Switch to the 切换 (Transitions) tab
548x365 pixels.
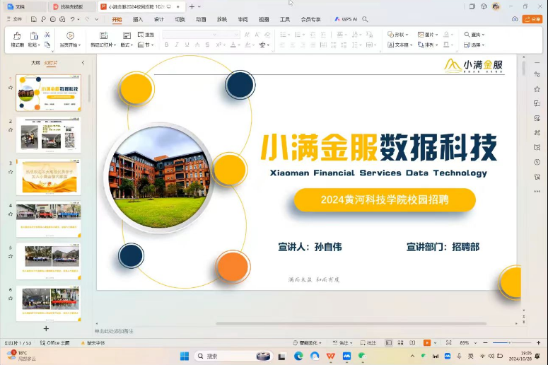click(180, 19)
